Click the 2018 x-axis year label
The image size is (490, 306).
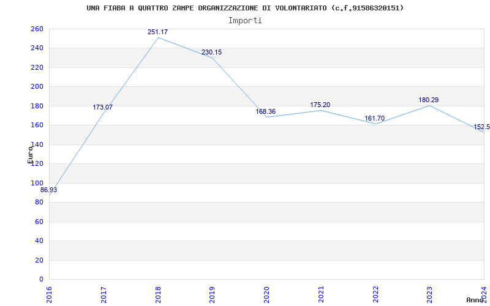pos(158,295)
